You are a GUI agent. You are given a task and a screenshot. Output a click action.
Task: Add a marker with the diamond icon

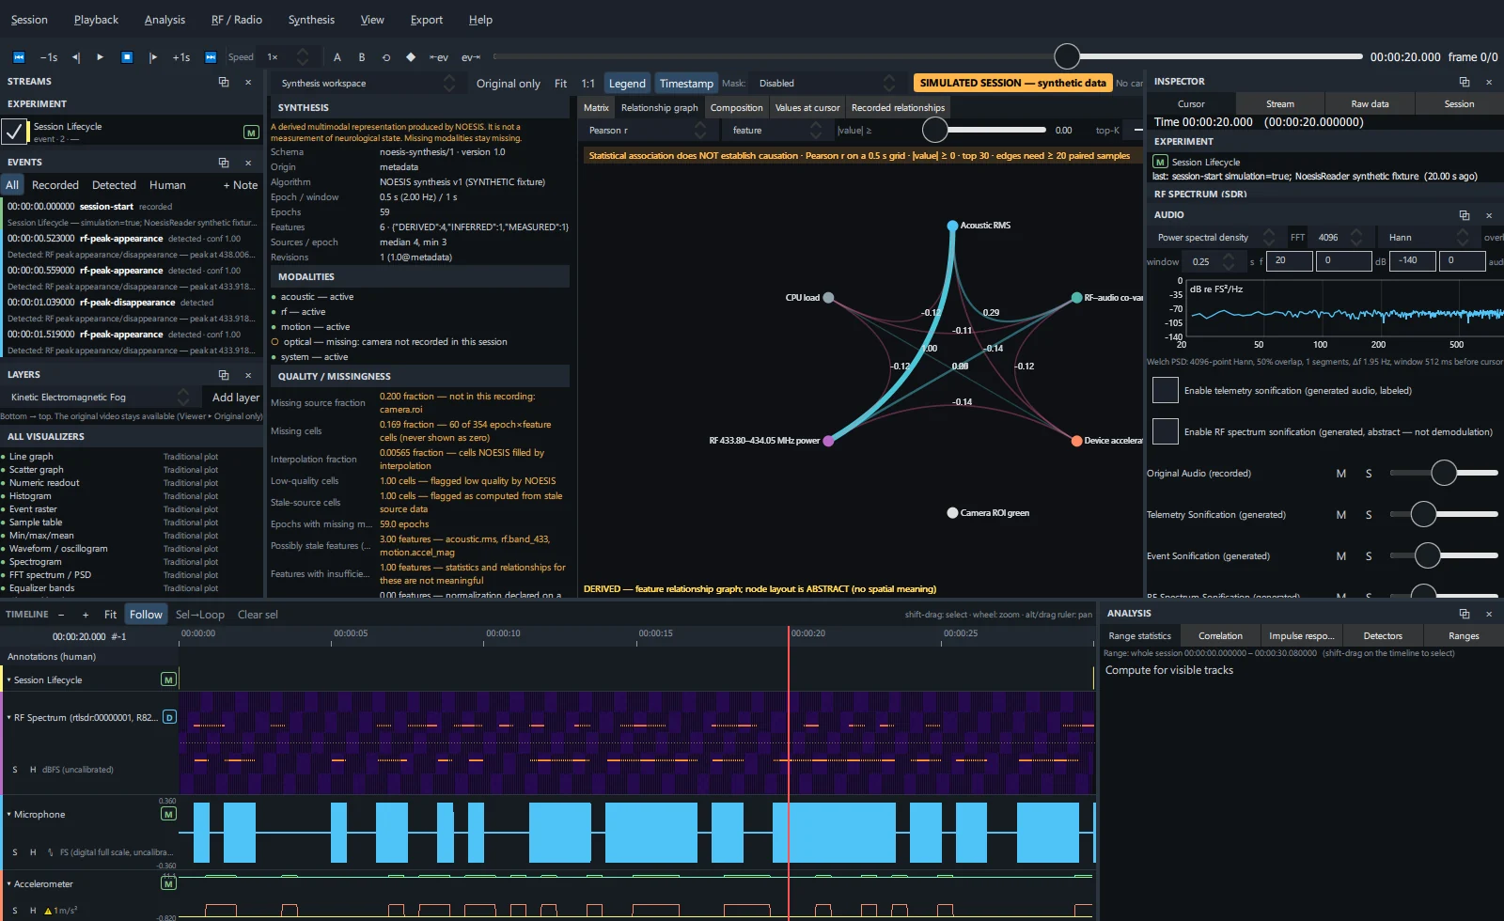point(411,57)
